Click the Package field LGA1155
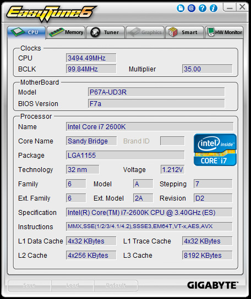Image resolution: width=251 pixels, height=299 pixels. pos(125,155)
